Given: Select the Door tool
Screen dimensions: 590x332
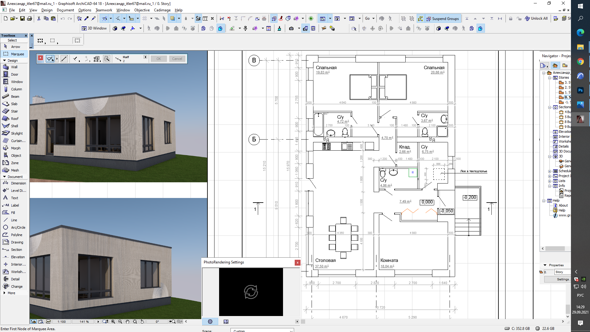Looking at the screenshot, I should click(x=14, y=74).
